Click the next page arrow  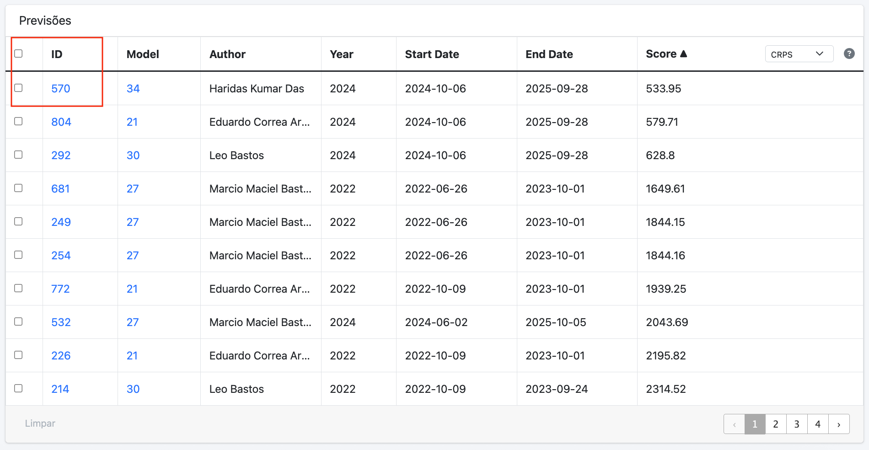[839, 424]
